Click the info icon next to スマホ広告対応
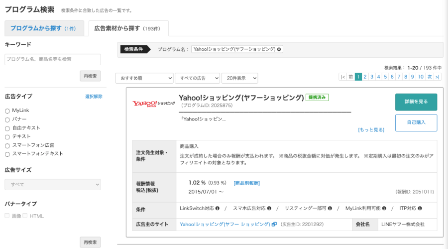 (x=269, y=208)
